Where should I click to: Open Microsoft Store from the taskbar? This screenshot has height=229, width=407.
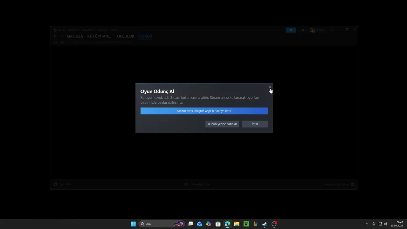click(x=218, y=224)
